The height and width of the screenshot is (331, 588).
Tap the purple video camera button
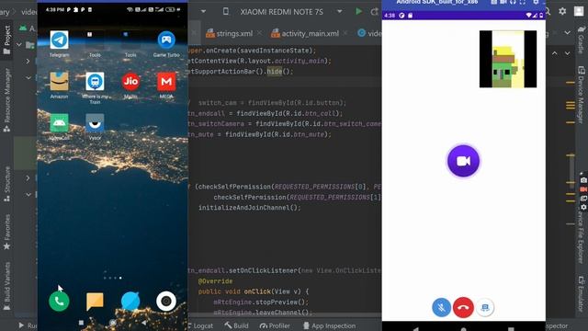[463, 161]
